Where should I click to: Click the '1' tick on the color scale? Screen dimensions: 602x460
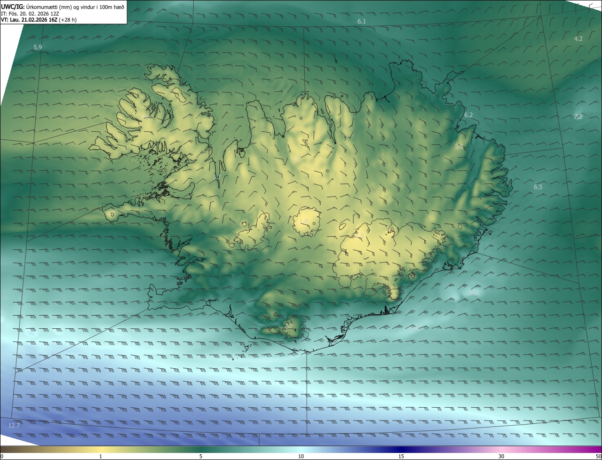point(101,456)
